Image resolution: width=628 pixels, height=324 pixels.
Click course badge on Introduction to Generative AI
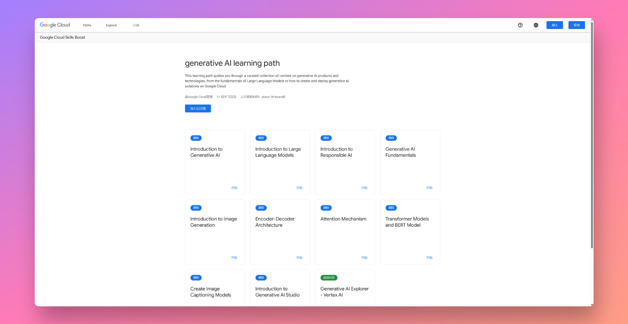pos(196,138)
